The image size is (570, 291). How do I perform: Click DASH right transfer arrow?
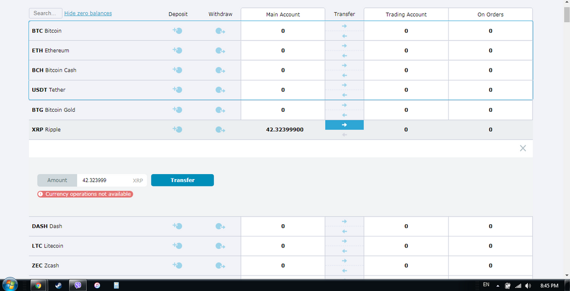344,221
